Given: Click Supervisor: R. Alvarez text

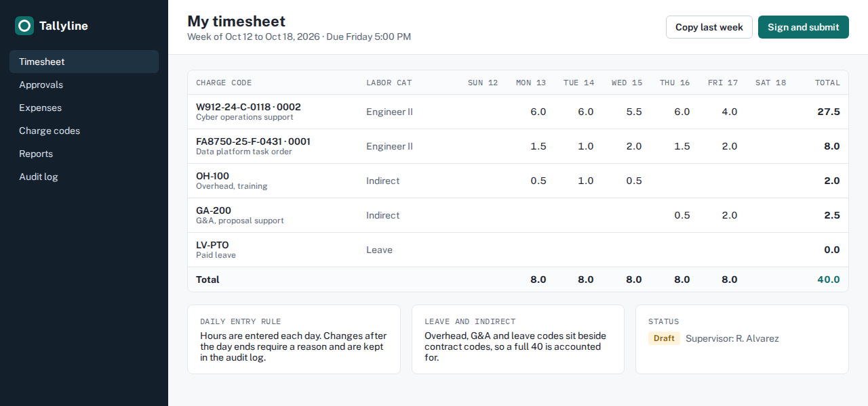Looking at the screenshot, I should [732, 338].
